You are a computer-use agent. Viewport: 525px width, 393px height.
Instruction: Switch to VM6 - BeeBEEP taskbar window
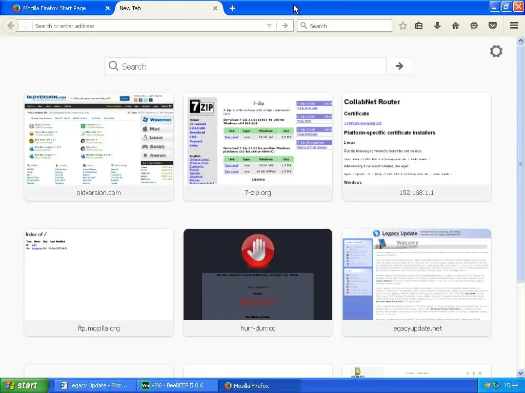[x=177, y=386]
